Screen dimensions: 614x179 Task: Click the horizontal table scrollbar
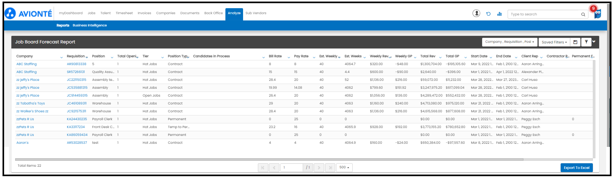tap(269, 159)
